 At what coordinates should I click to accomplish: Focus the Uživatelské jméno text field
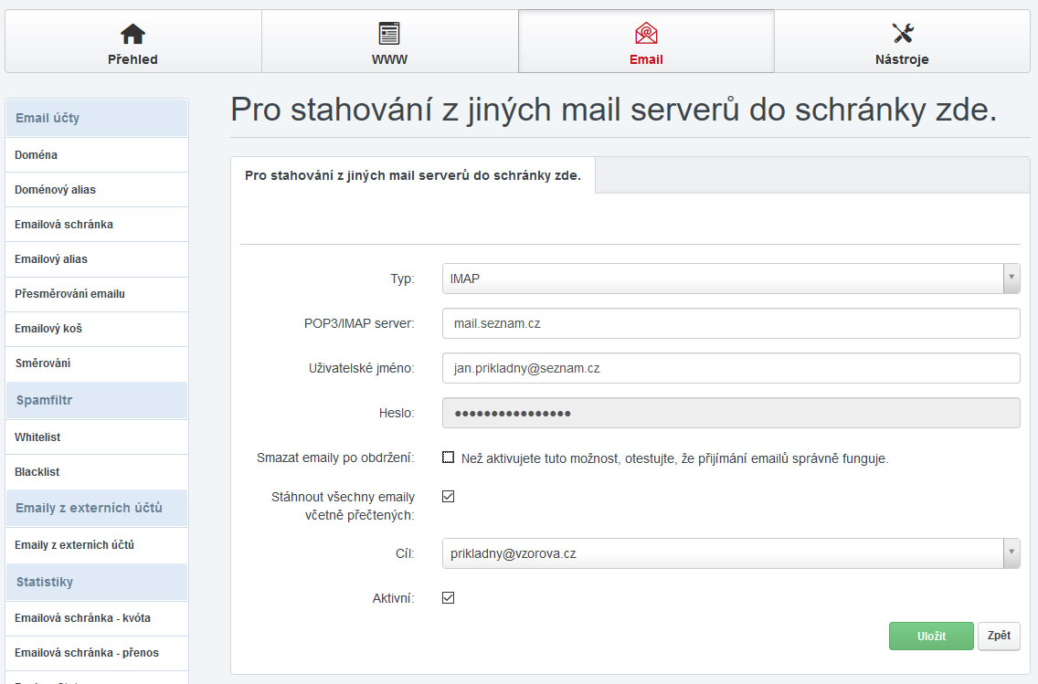click(x=730, y=368)
